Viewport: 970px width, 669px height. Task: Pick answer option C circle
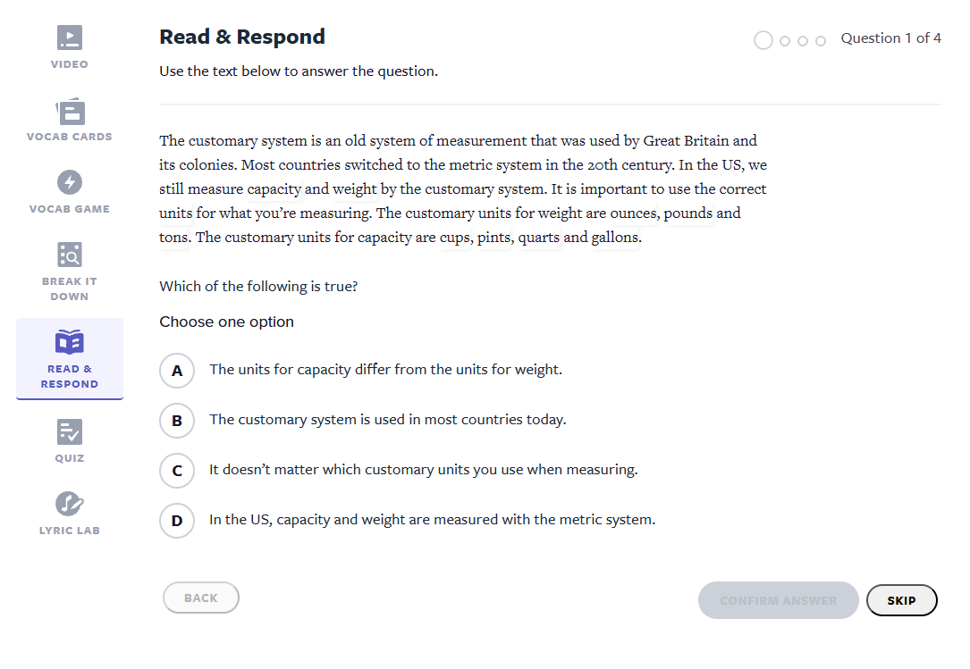point(177,470)
